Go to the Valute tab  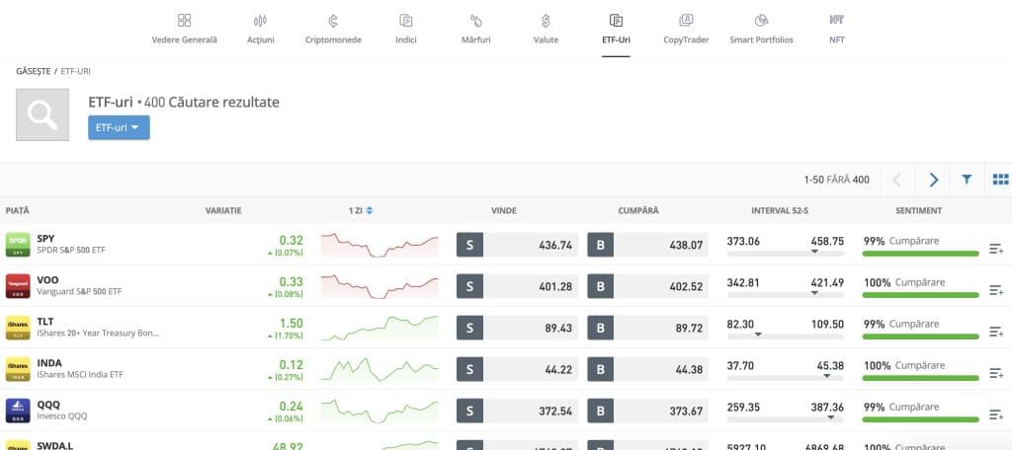(546, 30)
